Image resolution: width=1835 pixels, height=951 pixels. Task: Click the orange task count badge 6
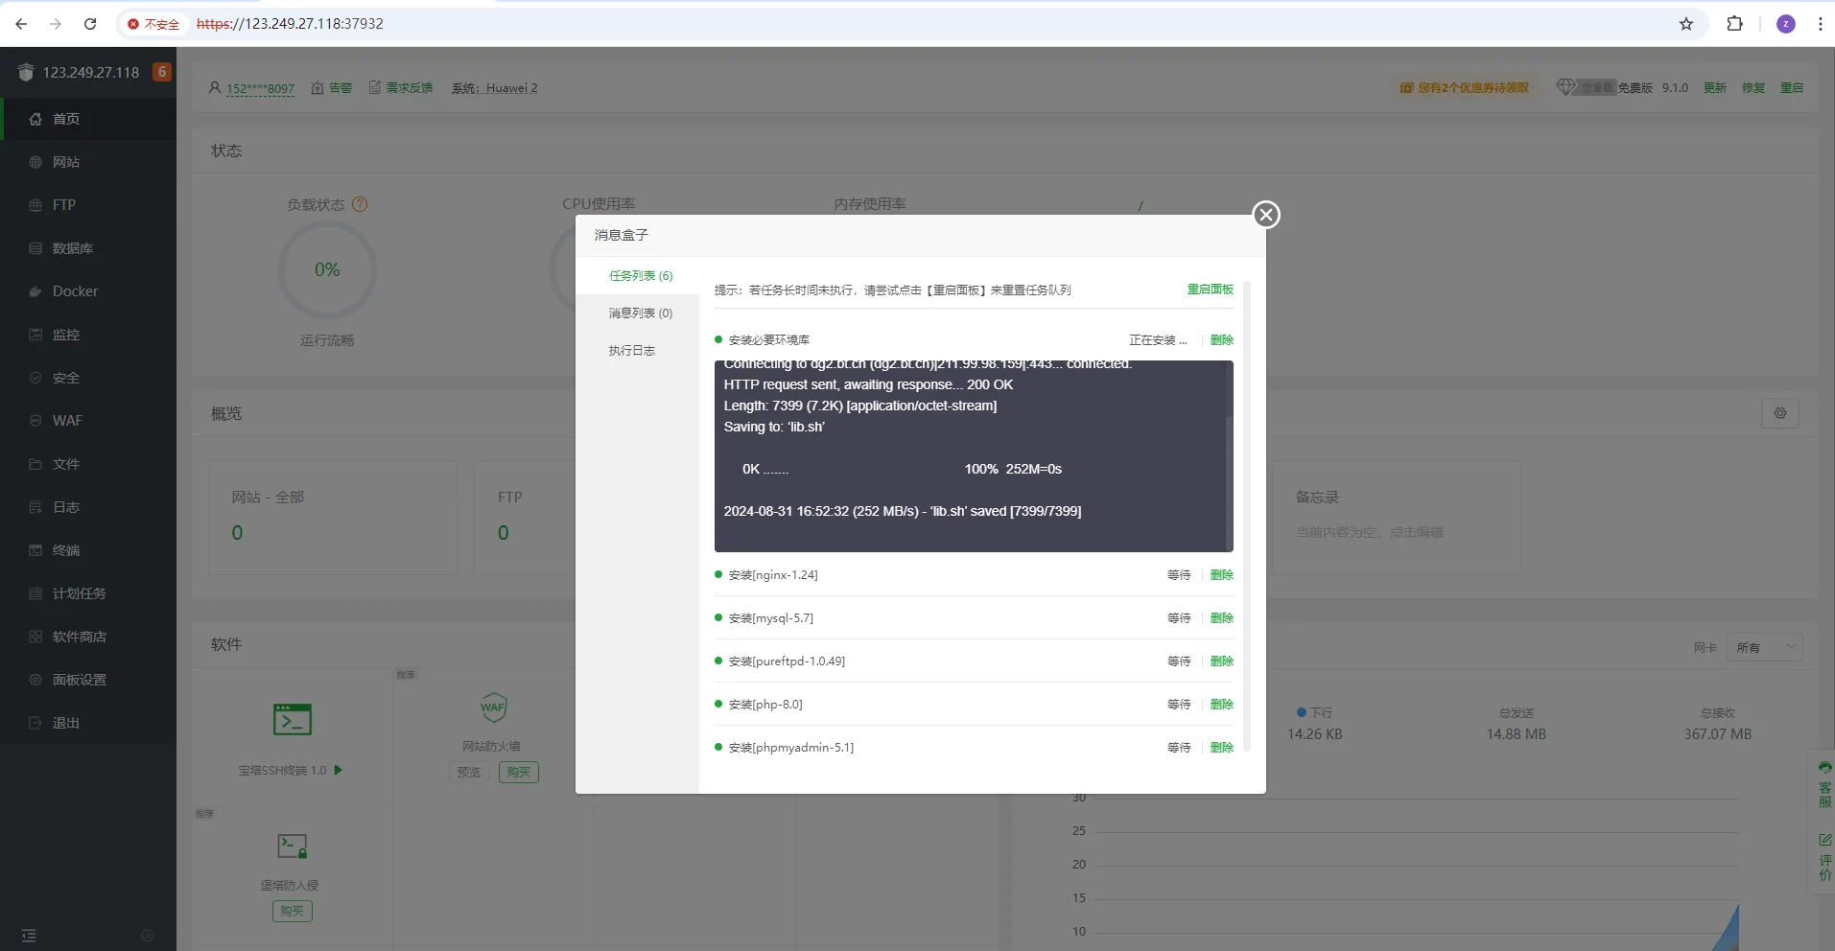tap(162, 72)
